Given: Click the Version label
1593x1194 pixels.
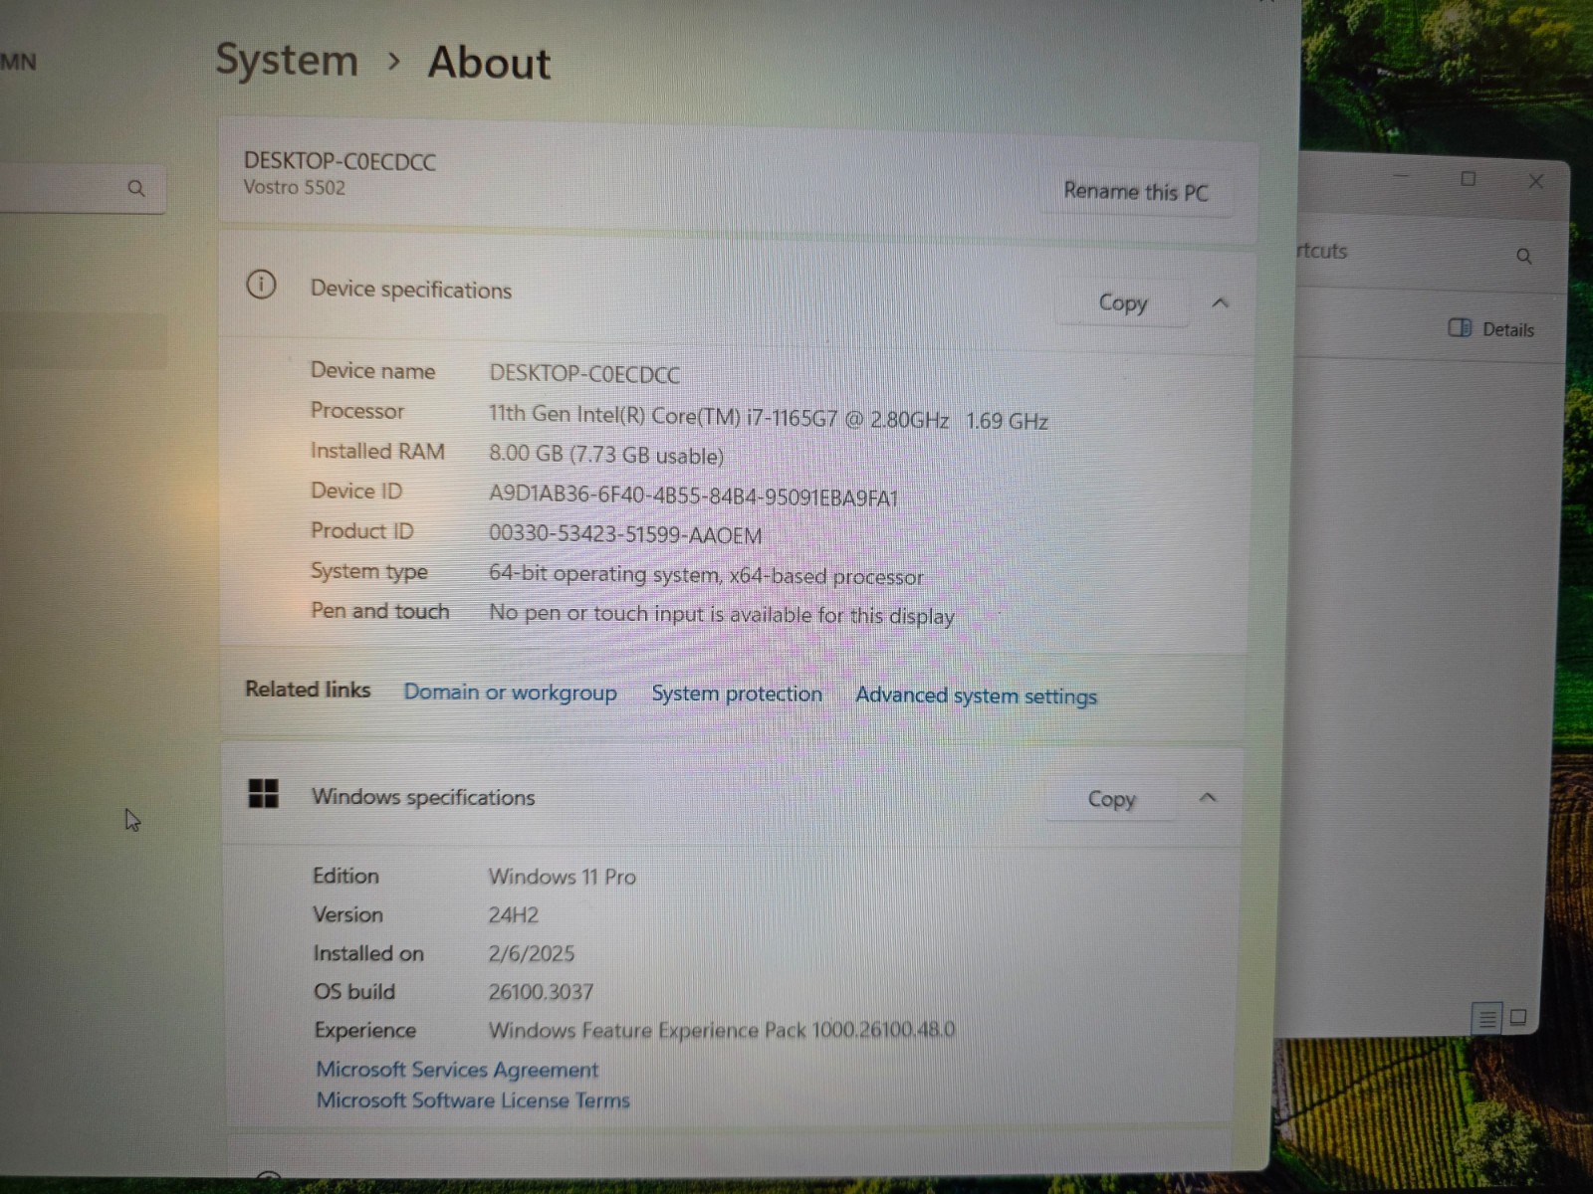Looking at the screenshot, I should pyautogui.click(x=347, y=914).
